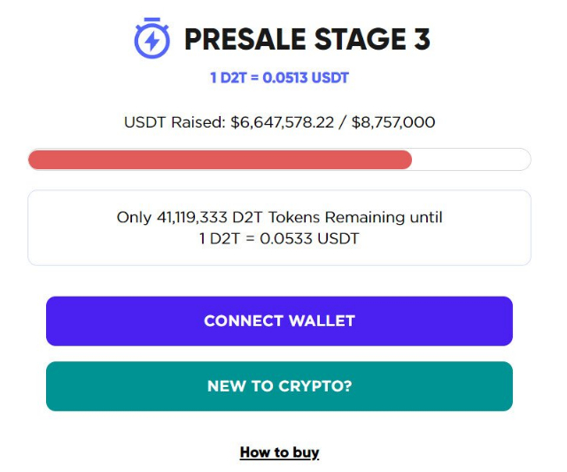Click the lightning bolt inside the stopwatch
This screenshot has width=567, height=472.
[x=151, y=42]
